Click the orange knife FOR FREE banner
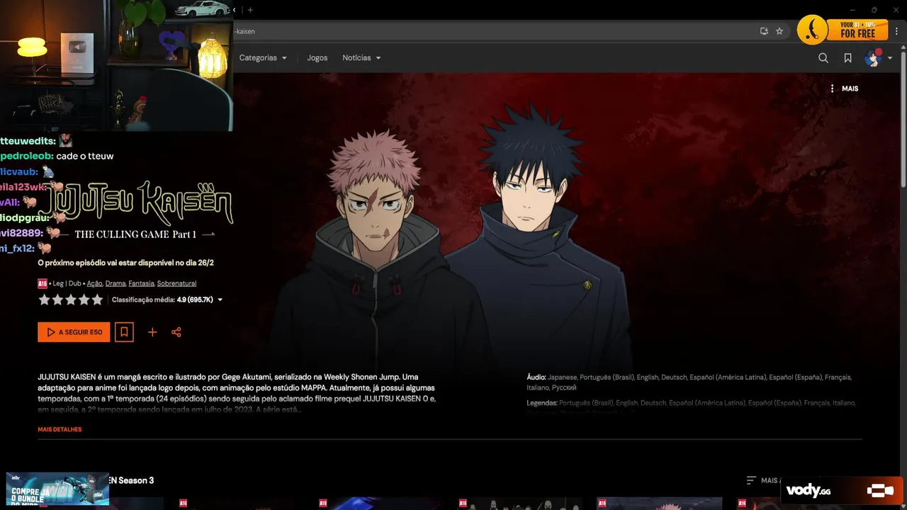The width and height of the screenshot is (907, 510). pyautogui.click(x=843, y=30)
